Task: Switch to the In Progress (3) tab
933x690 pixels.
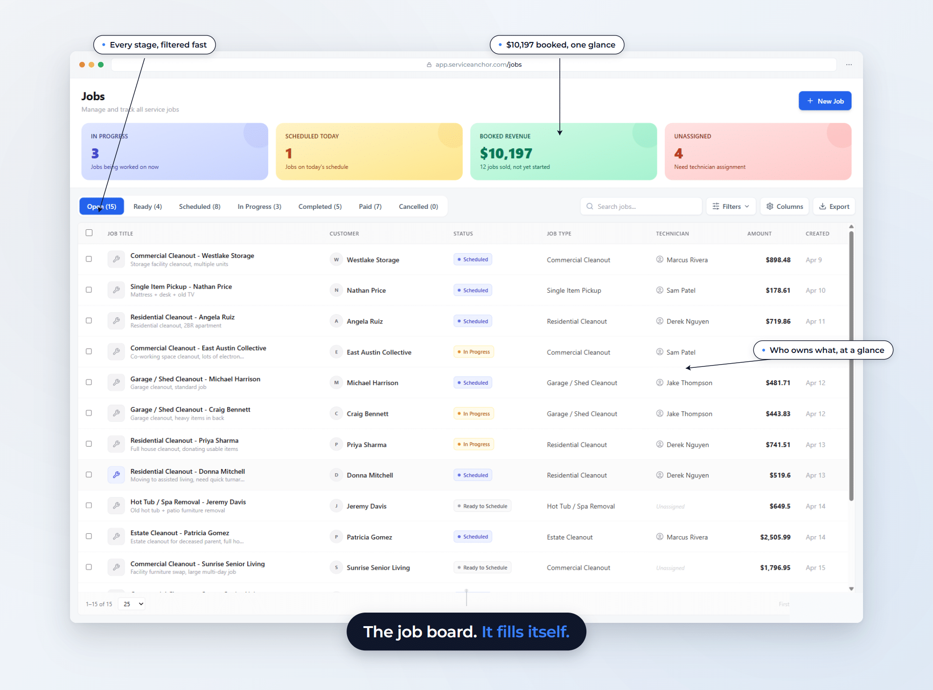Action: (x=259, y=207)
